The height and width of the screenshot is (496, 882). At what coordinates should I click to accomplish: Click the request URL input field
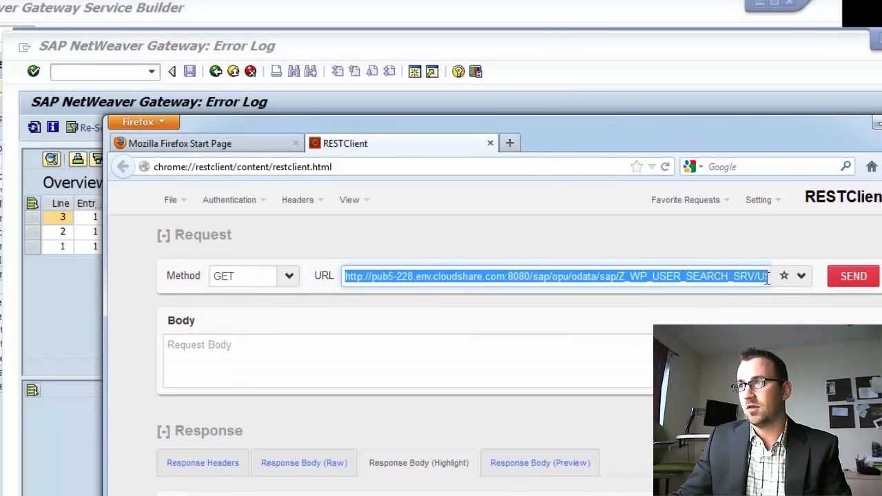pos(556,276)
